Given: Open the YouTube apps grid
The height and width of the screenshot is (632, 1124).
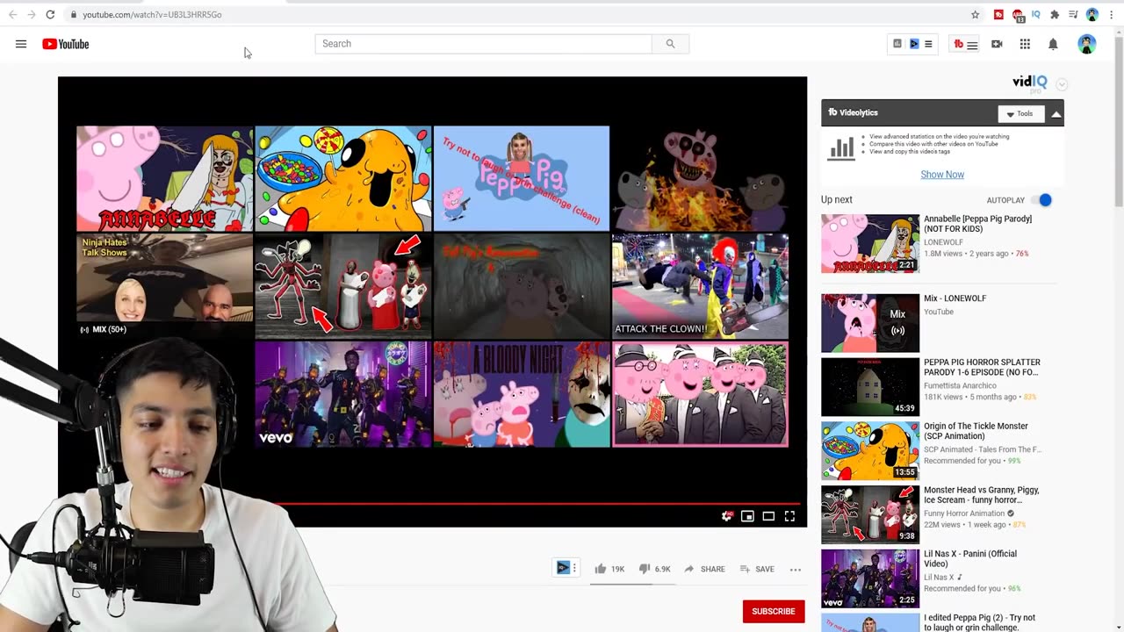Looking at the screenshot, I should pos(1025,44).
